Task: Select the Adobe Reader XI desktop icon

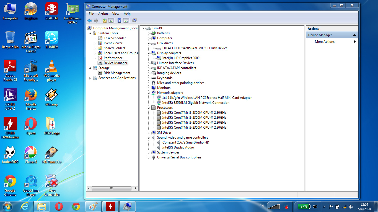Action: [10, 71]
